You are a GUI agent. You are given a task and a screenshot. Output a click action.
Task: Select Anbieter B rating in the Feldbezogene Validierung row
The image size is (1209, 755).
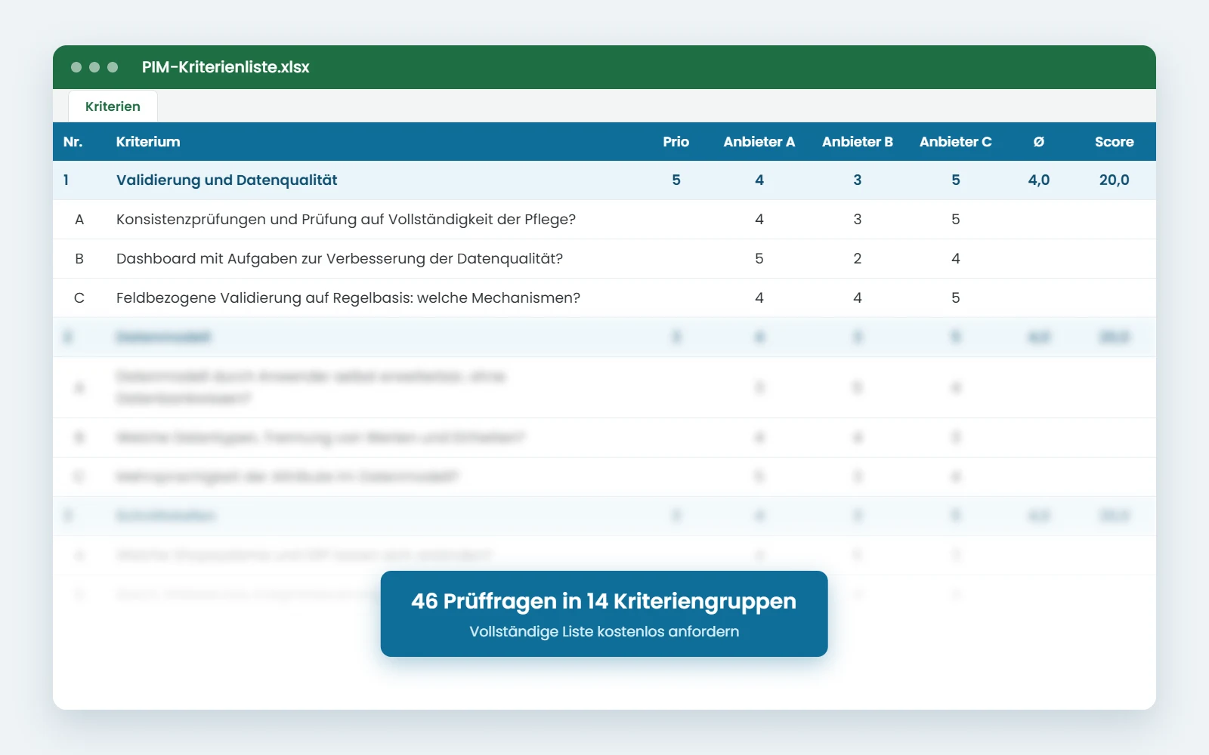pyautogui.click(x=858, y=298)
